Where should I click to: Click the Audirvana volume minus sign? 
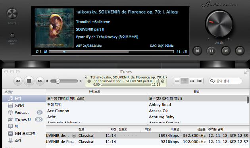coord(209,39)
